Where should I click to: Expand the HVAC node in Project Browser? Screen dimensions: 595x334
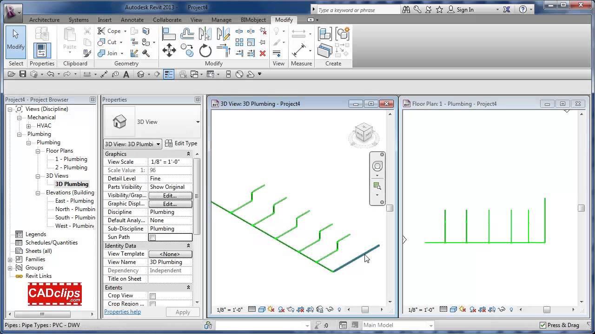click(29, 126)
